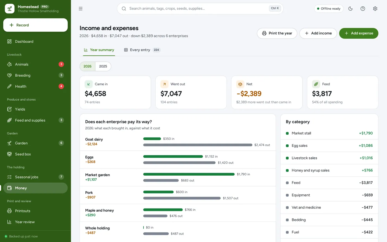Click the search magnifier icon
Viewport: 387px width, 242px height.
pos(124,9)
